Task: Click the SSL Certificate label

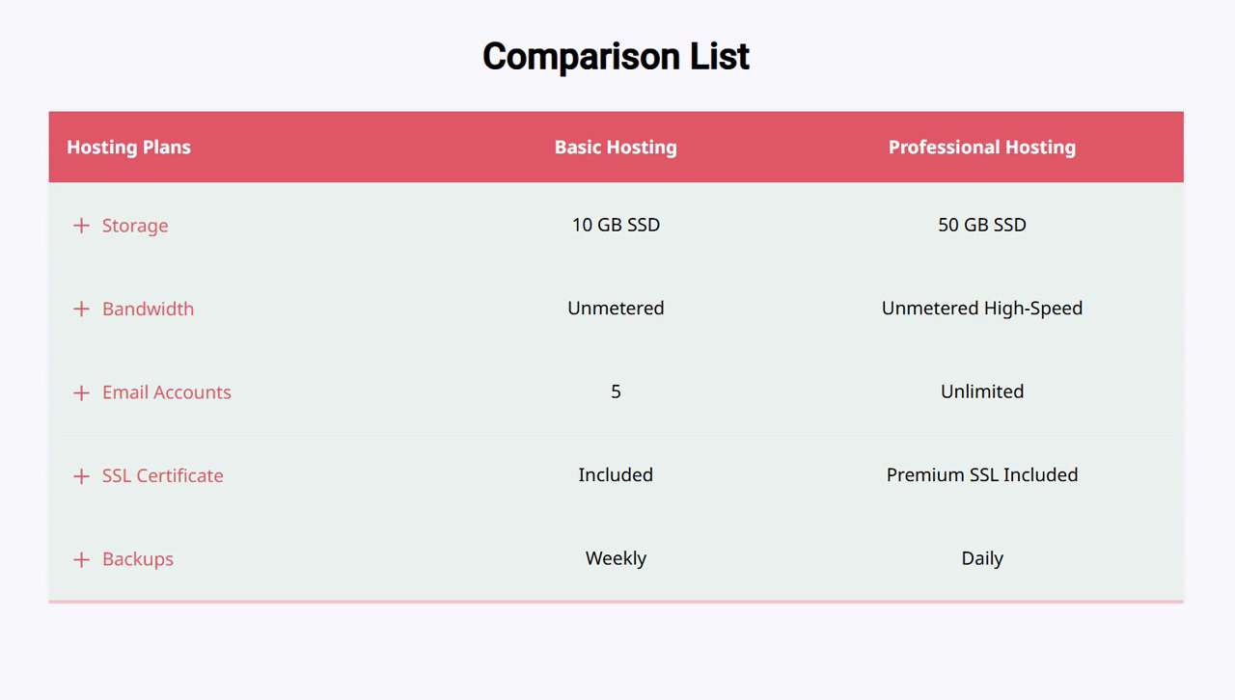Action: coord(162,475)
